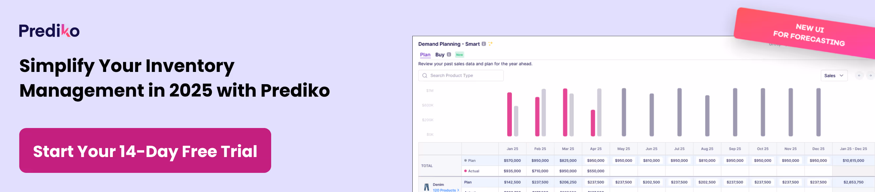Click the Demand Planning - Smart title
This screenshot has width=875, height=192.
pos(449,44)
